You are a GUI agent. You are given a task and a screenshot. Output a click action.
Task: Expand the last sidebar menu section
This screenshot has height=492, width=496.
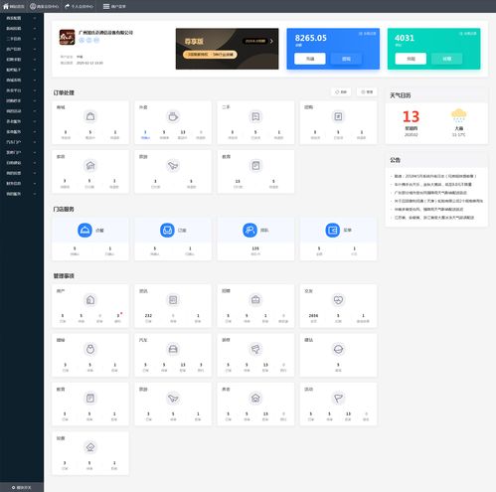22,194
